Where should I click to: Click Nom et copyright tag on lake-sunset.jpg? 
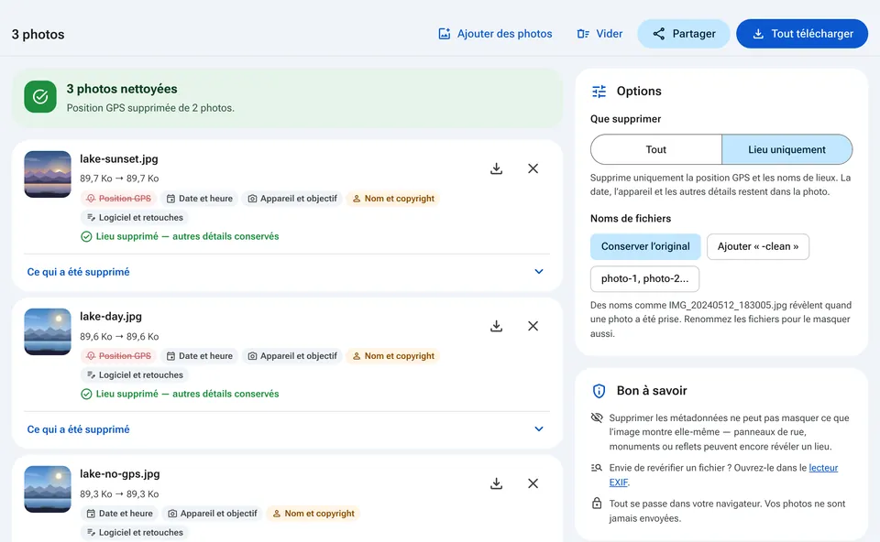coord(393,199)
